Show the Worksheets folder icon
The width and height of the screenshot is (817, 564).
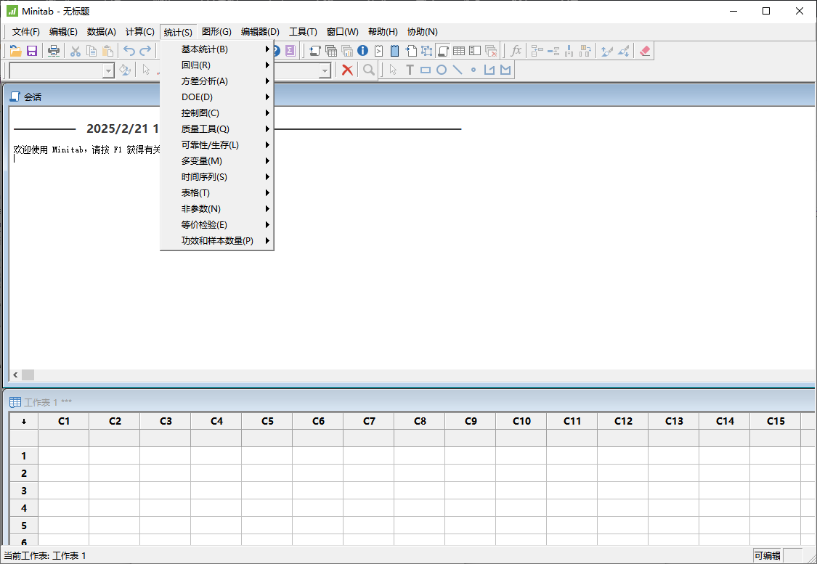331,51
